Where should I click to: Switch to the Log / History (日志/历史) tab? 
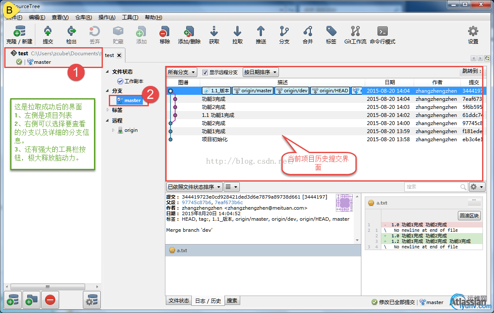(208, 301)
